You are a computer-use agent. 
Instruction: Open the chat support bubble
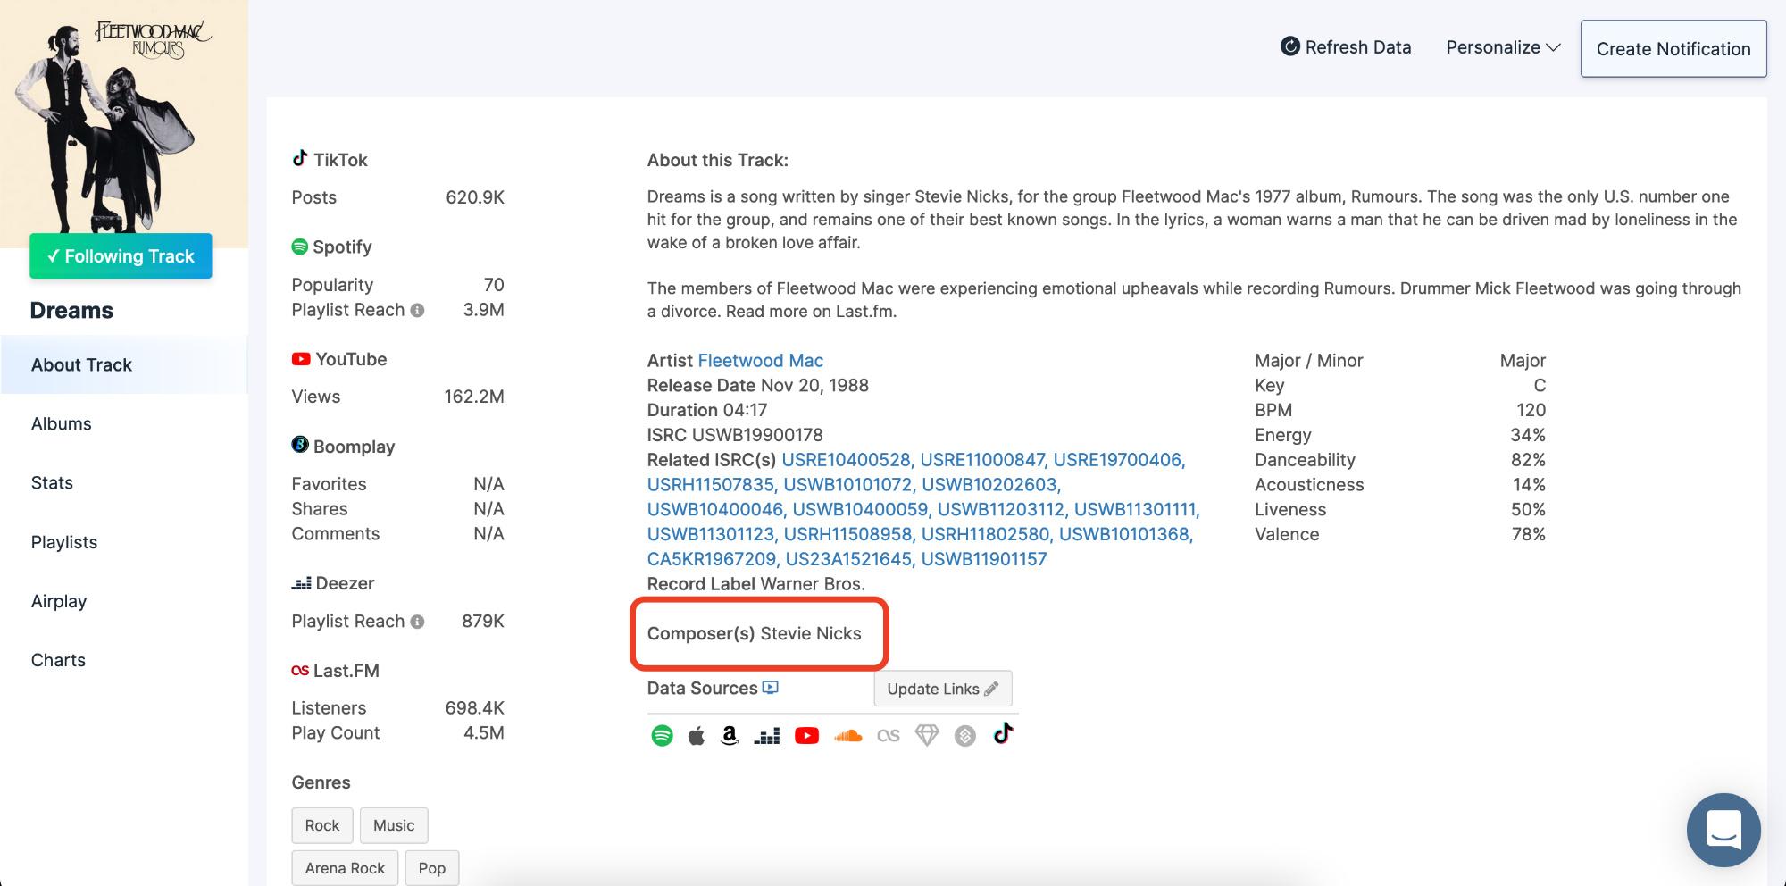tap(1723, 830)
